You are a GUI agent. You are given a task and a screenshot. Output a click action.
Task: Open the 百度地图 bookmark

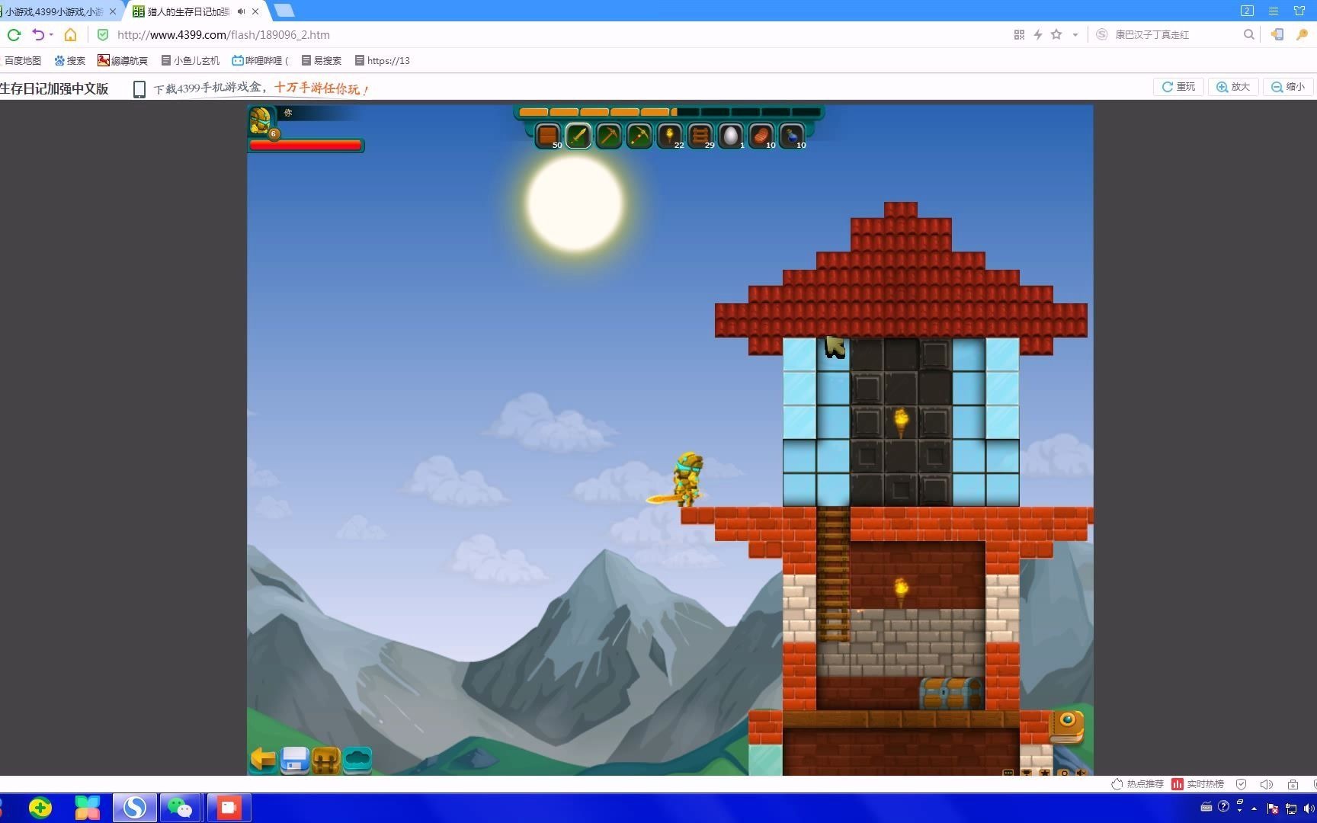click(x=23, y=61)
